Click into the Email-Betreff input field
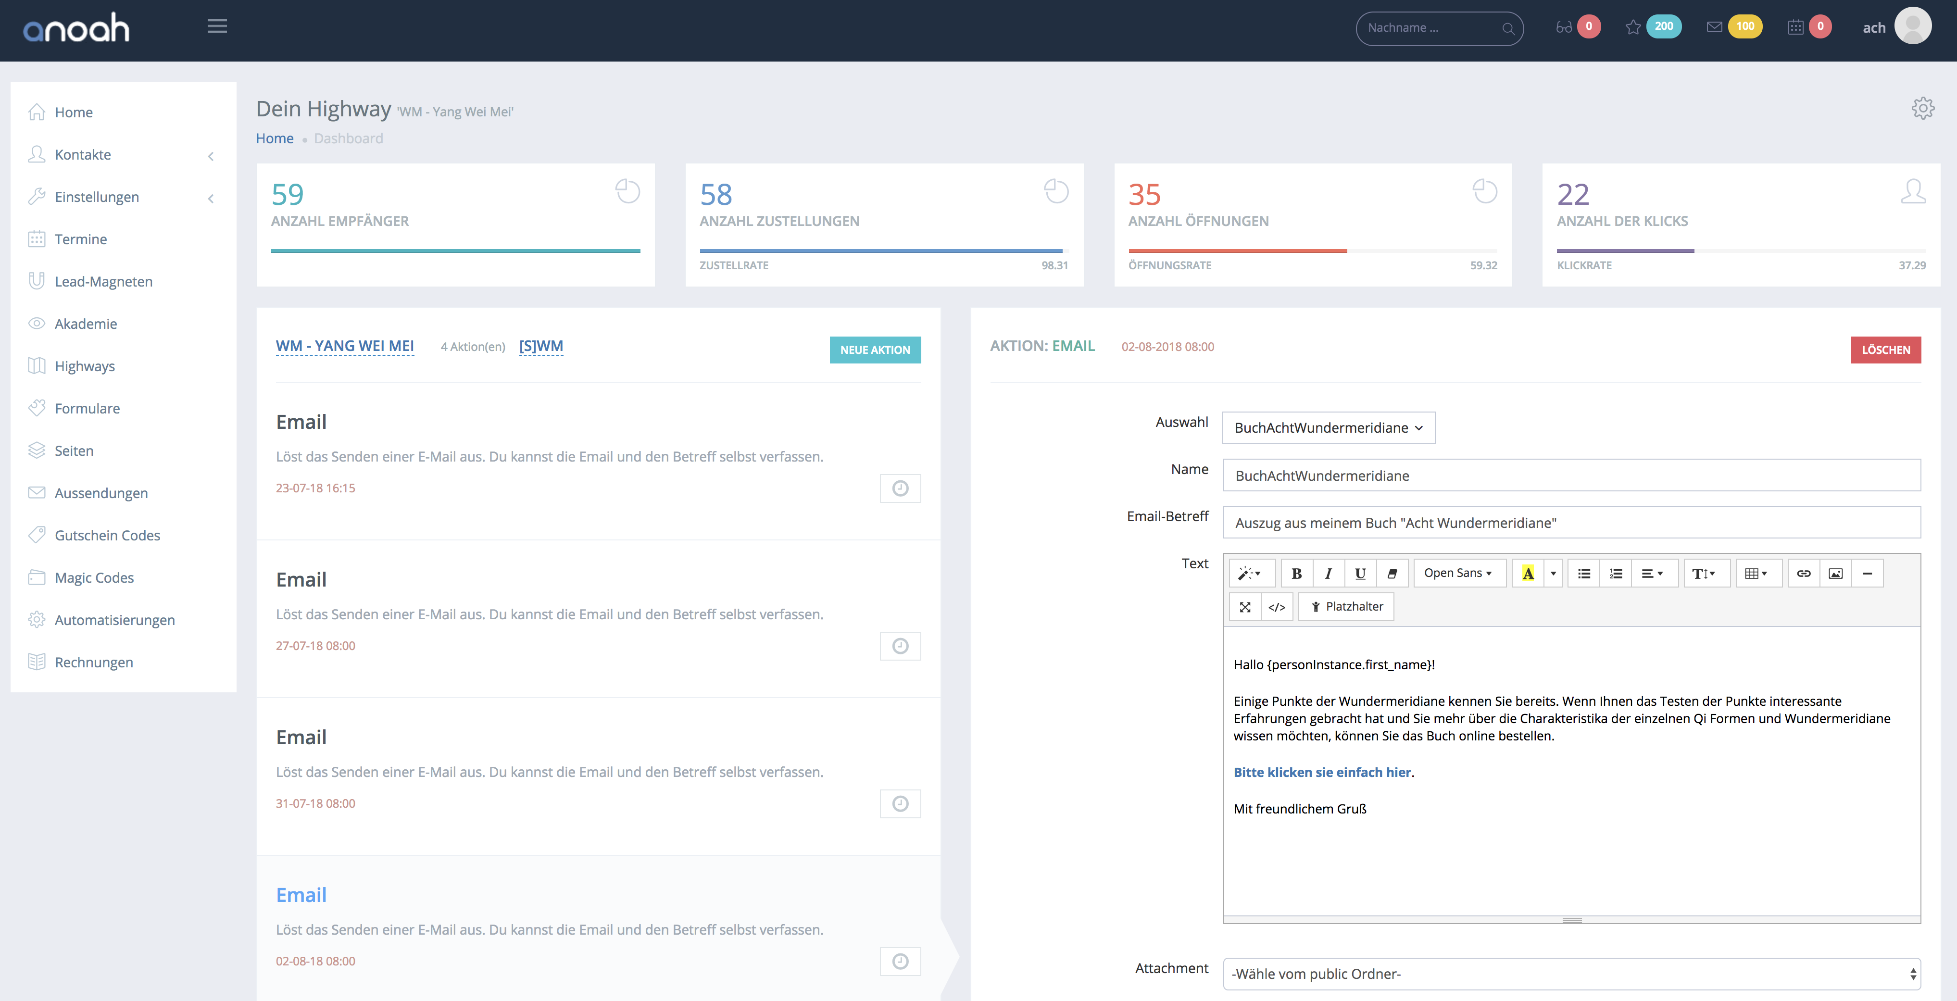Viewport: 1957px width, 1001px height. [x=1571, y=523]
